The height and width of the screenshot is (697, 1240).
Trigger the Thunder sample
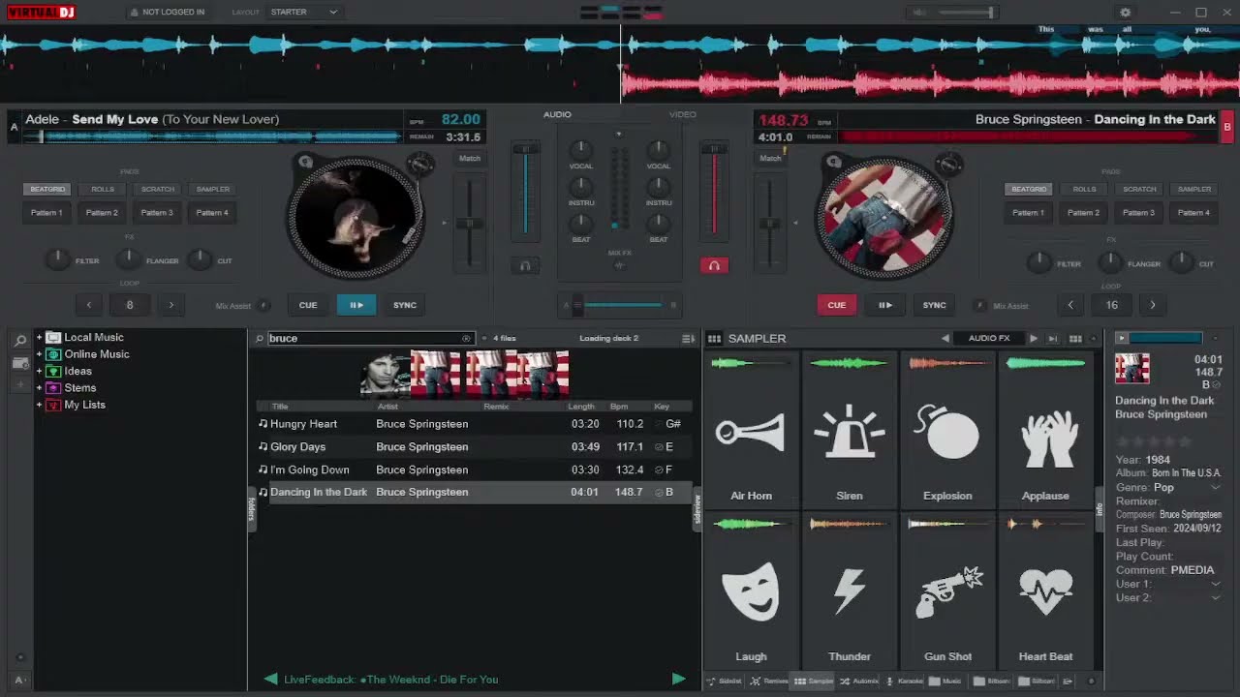click(850, 591)
